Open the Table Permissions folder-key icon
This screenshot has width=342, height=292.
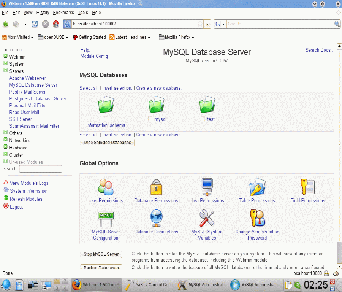pos(257,187)
